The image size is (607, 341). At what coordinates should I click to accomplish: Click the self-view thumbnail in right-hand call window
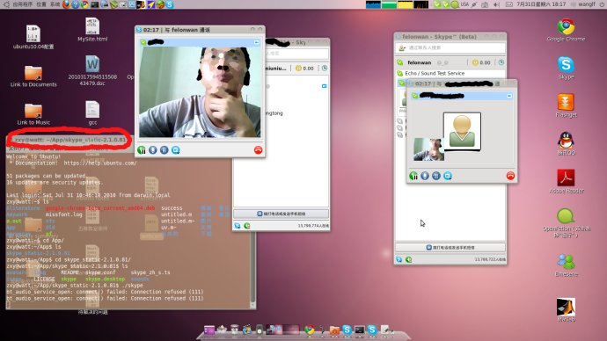(x=428, y=149)
